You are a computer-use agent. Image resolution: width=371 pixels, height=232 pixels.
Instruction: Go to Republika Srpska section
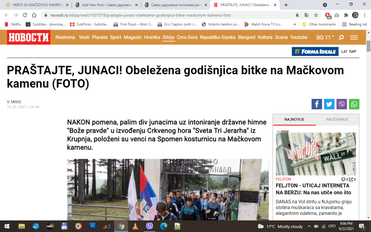[218, 37]
